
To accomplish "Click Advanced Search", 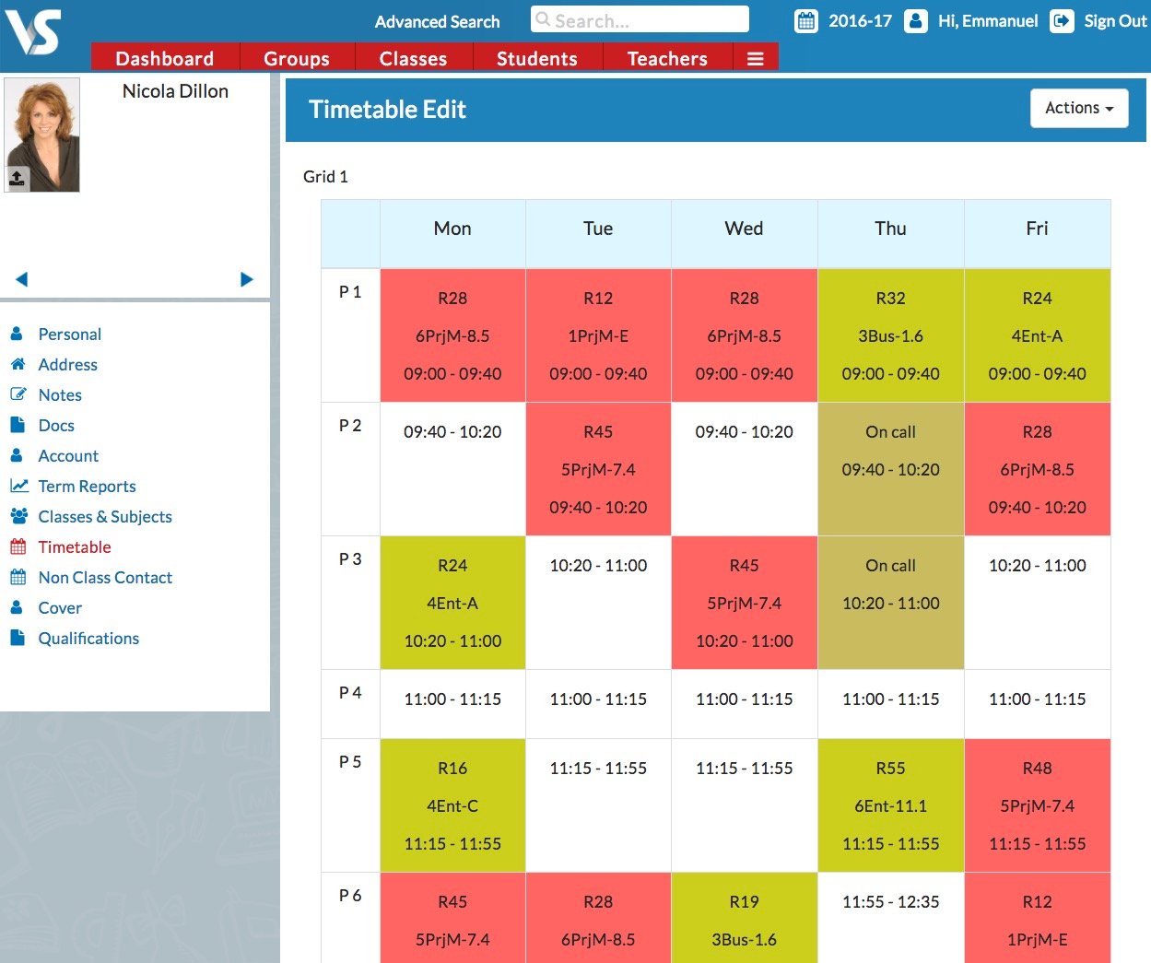I will click(x=437, y=21).
